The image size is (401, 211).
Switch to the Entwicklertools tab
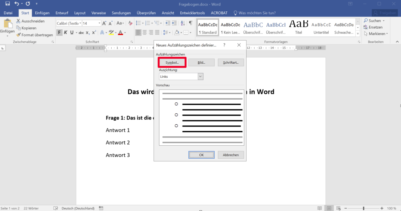(192, 13)
